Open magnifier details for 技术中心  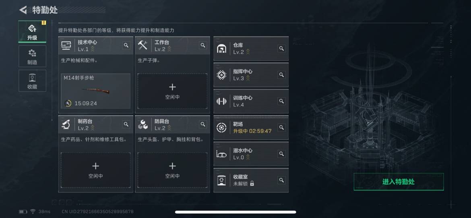click(126, 46)
